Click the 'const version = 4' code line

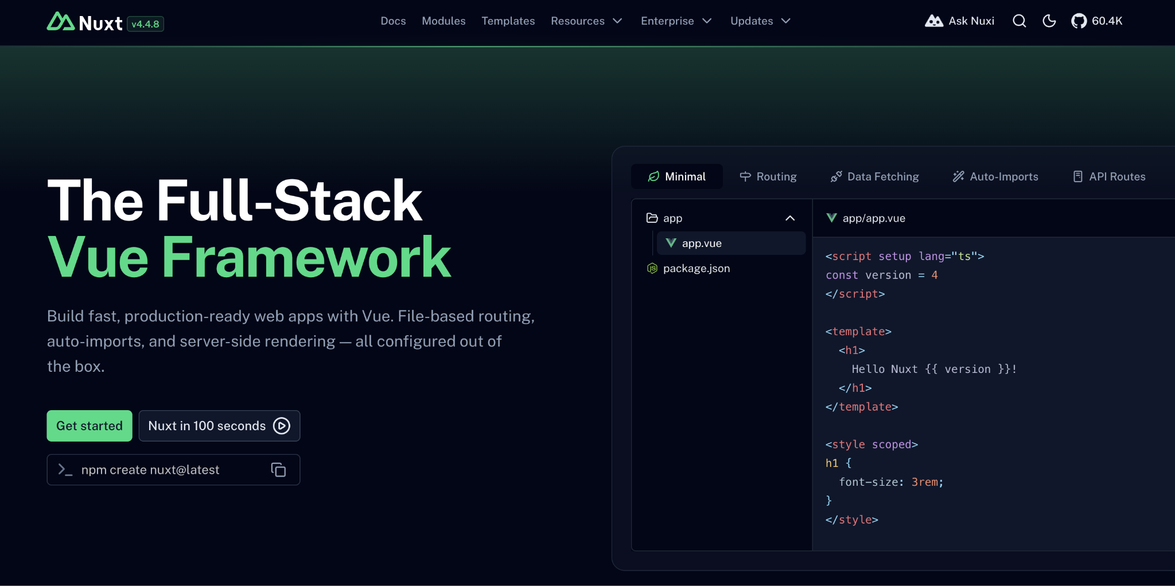click(882, 275)
